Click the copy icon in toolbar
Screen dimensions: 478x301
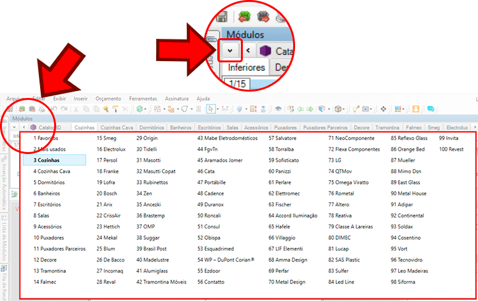86,109
